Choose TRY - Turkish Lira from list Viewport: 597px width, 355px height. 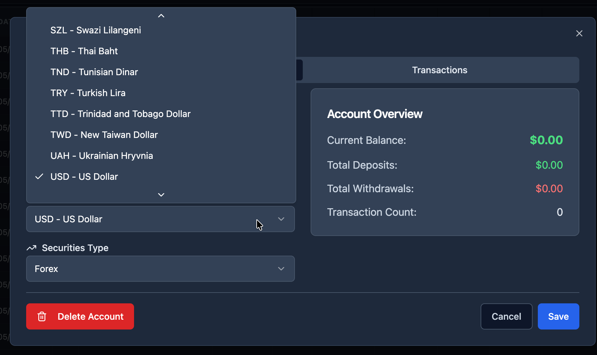tap(161, 93)
